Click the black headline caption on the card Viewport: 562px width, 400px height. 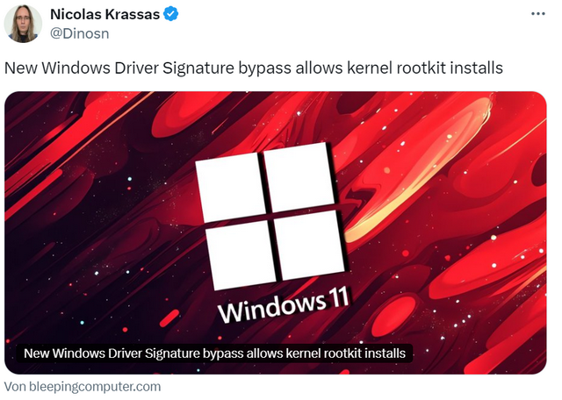pyautogui.click(x=214, y=354)
